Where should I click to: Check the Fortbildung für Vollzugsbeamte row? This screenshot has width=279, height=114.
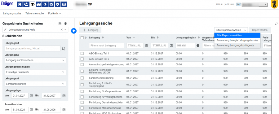pos(82,97)
